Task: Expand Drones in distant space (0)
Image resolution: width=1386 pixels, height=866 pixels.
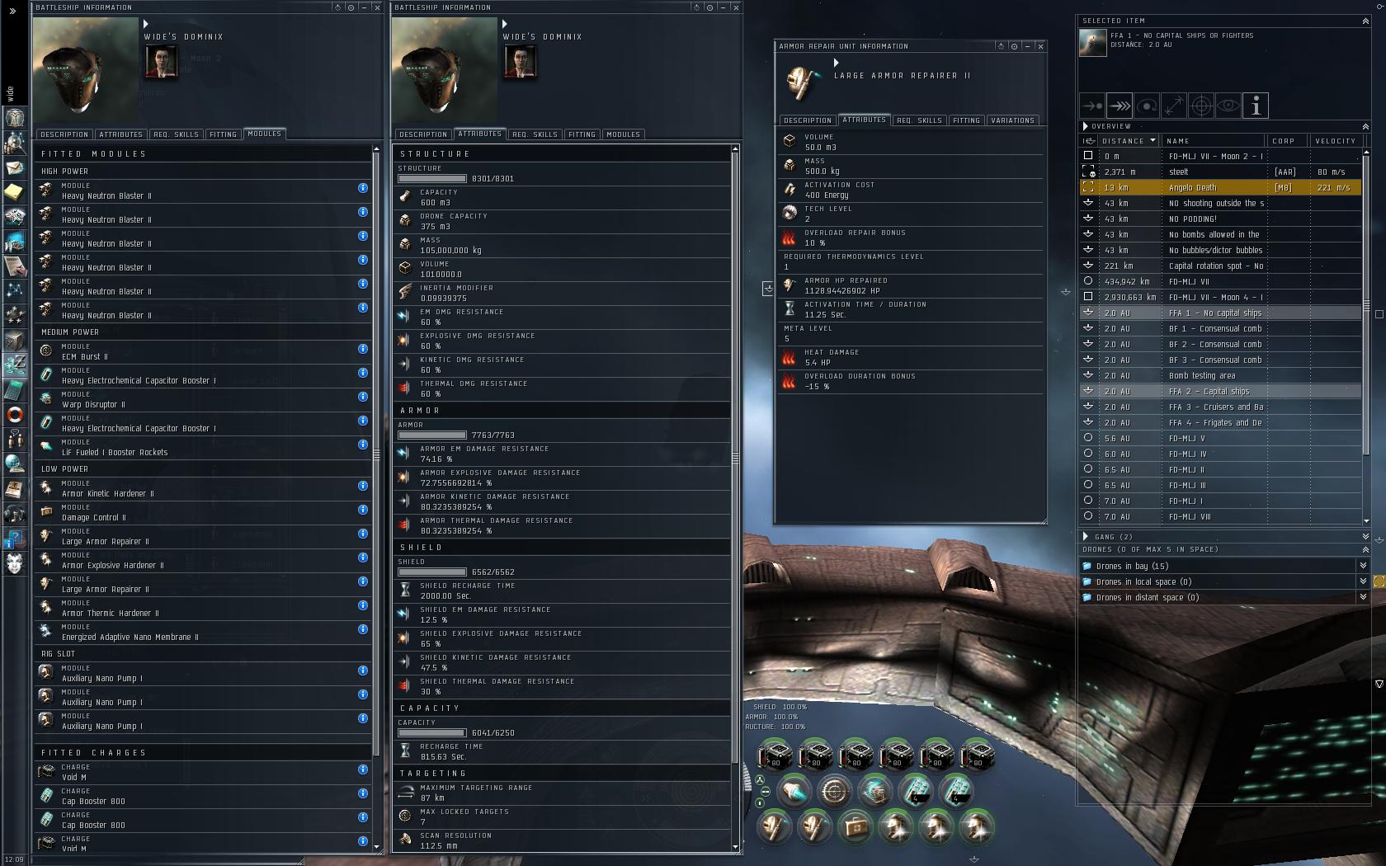Action: pos(1363,597)
